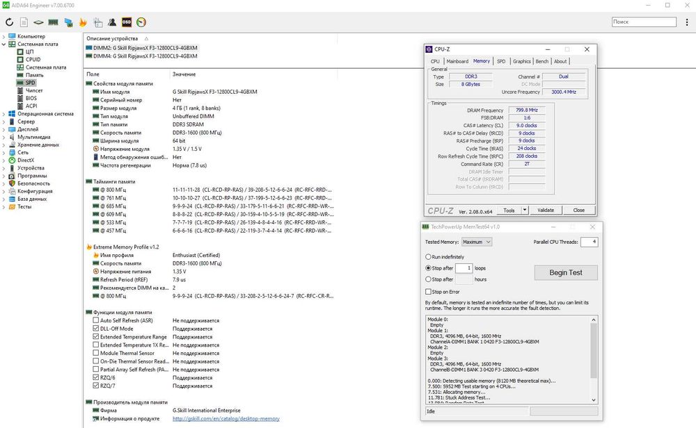Expand the Операционная система tree node
Viewport: 696px width, 428px height.
[3, 114]
